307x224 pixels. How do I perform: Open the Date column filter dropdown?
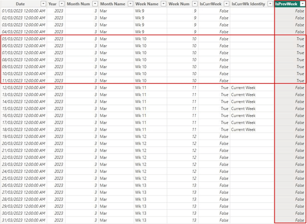43,4
